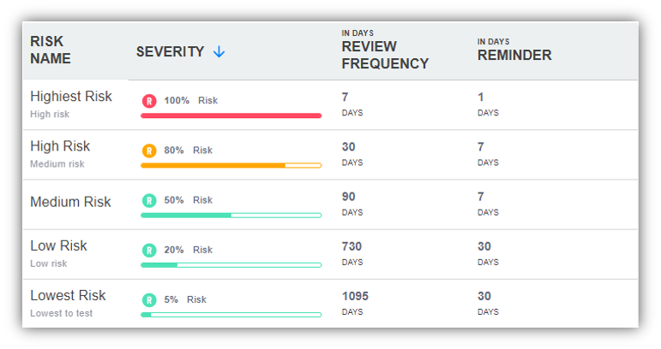The height and width of the screenshot is (349, 661).
Task: Click the 80% orange severity bar
Action: (x=231, y=165)
